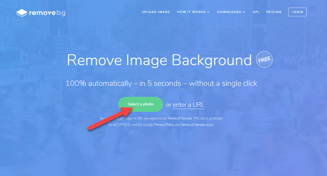327x176 pixels.
Task: Click the 100% automatically subtitle text
Action: coord(162,83)
